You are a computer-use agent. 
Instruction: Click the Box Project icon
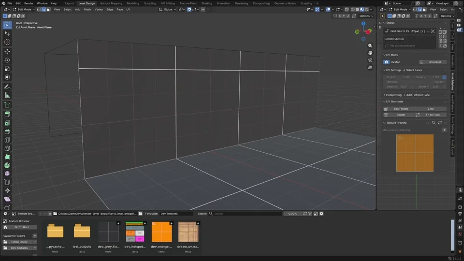[386, 109]
